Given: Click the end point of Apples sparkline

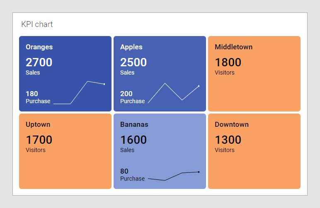Looking at the screenshot, I should 199,86.
